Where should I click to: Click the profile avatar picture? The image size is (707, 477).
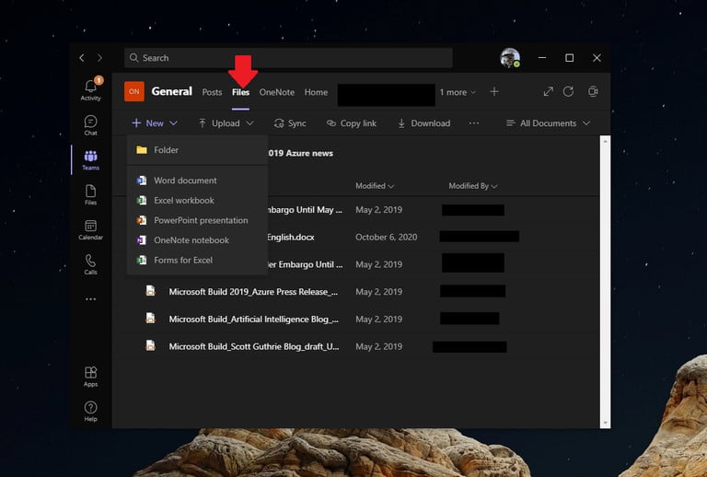pyautogui.click(x=510, y=58)
